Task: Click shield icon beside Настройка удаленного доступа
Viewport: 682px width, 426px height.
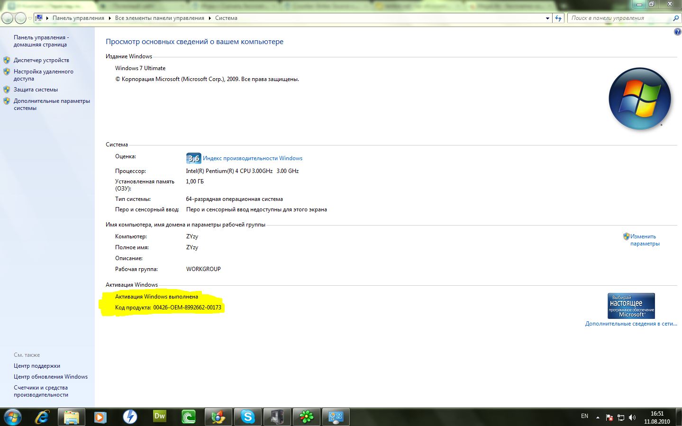Action: [x=7, y=72]
